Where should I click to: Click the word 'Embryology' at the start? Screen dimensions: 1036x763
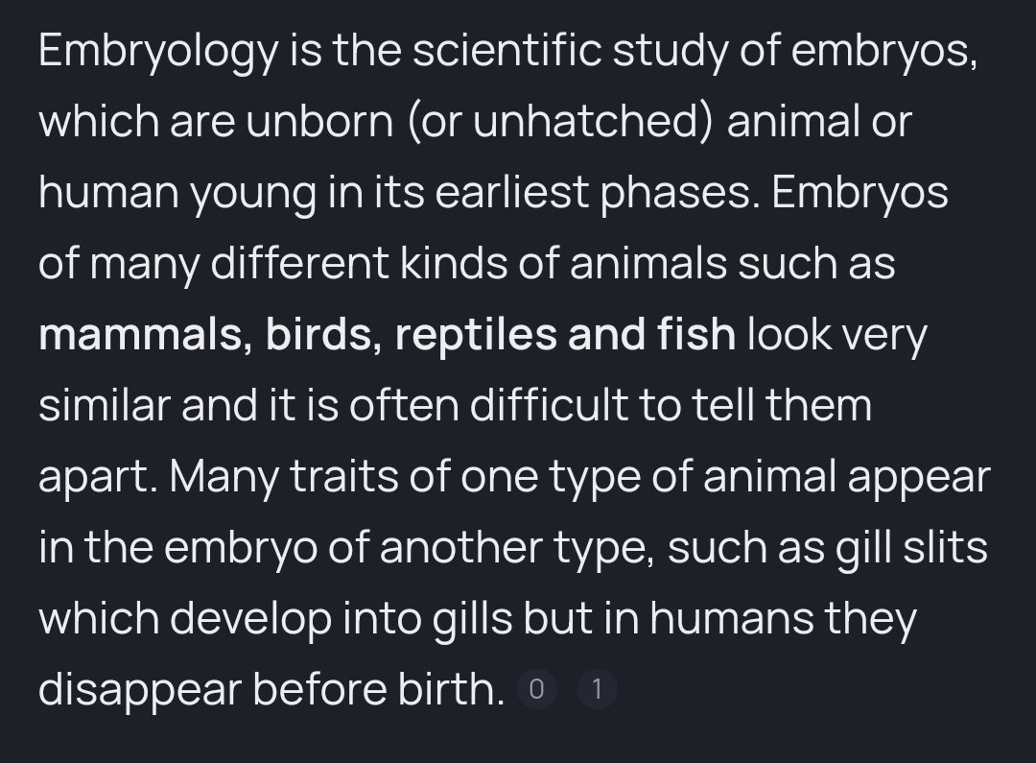pyautogui.click(x=158, y=52)
